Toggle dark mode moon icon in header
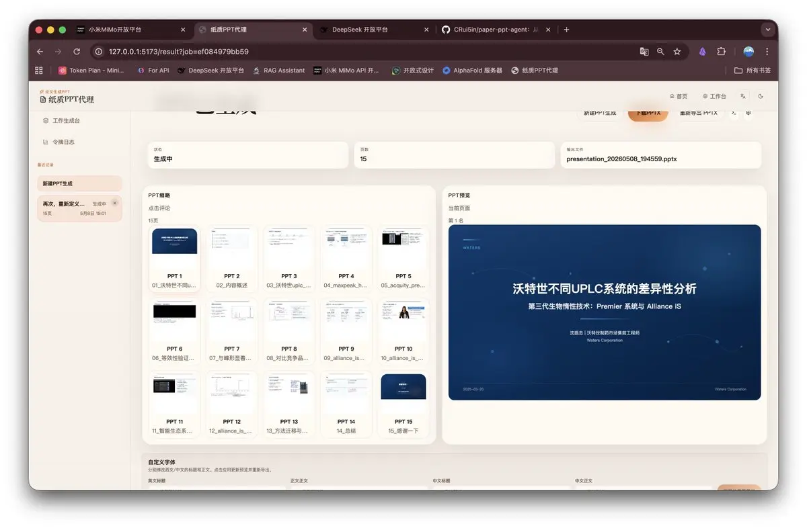807x528 pixels. click(x=761, y=96)
